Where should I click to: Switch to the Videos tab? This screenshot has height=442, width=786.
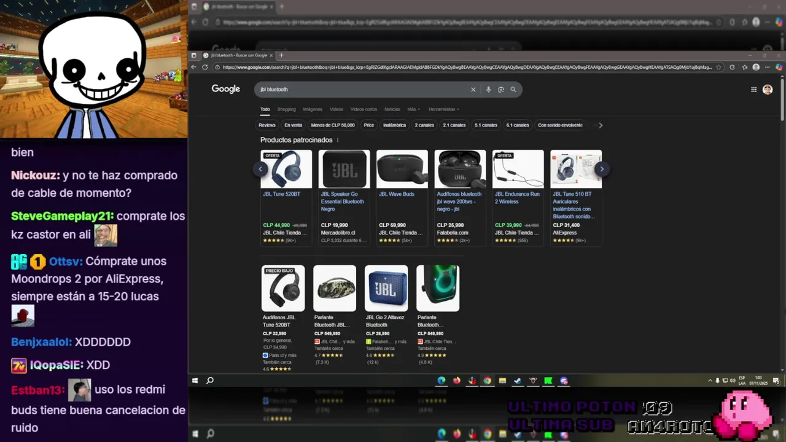tap(337, 109)
